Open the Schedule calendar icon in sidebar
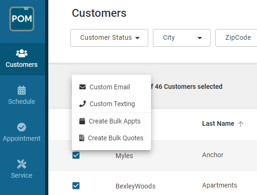Viewport: 257px width, 195px height. pos(22,90)
